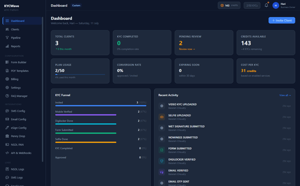Click "Digilocker Done" funnel label
The height and width of the screenshot is (186, 300).
64,121
